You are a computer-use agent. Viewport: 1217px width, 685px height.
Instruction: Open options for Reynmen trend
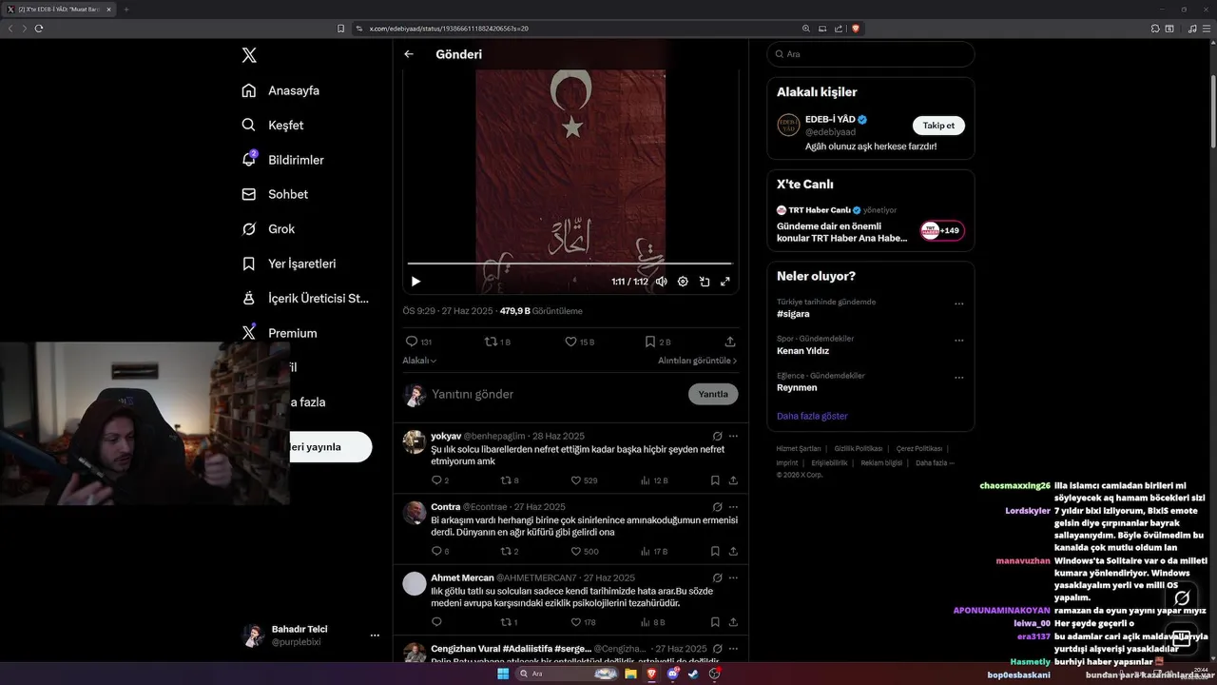(x=958, y=378)
